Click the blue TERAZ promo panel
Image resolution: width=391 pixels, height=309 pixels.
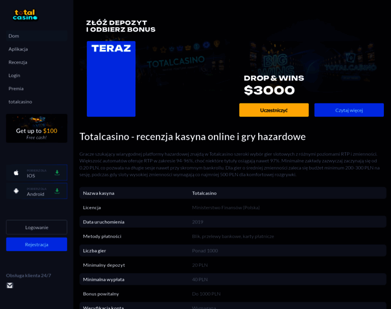pyautogui.click(x=111, y=79)
